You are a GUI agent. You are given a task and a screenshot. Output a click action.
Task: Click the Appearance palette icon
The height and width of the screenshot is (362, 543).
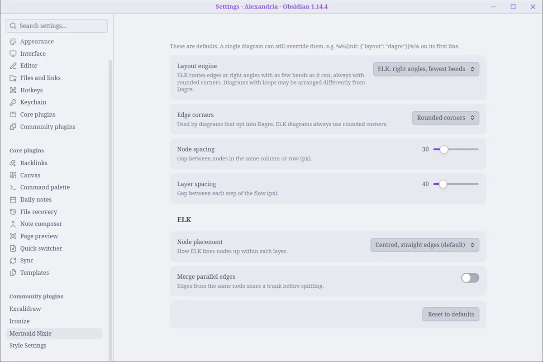pyautogui.click(x=13, y=42)
